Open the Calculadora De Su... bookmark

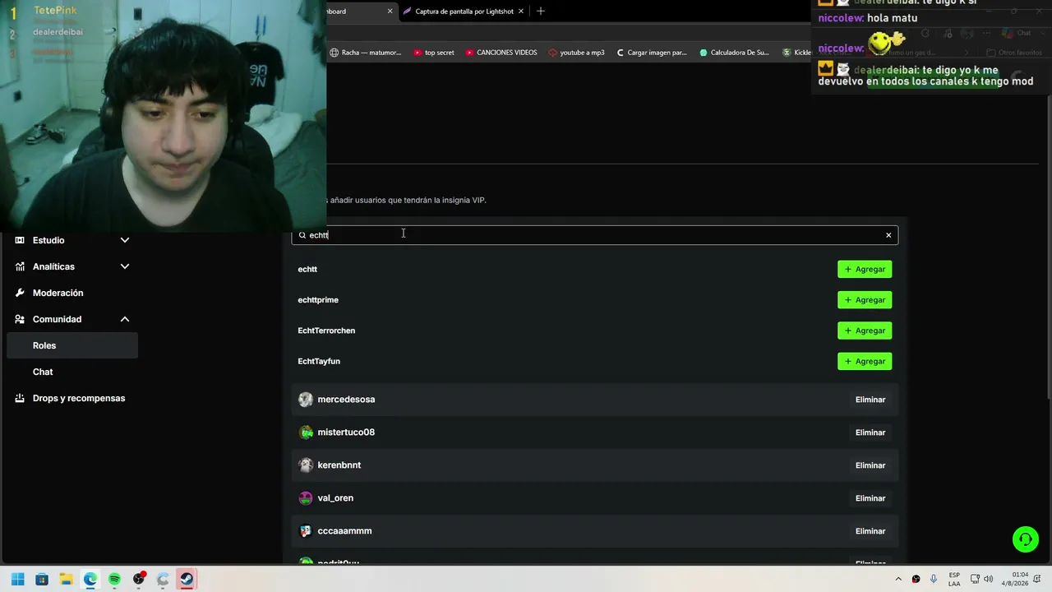click(x=734, y=53)
